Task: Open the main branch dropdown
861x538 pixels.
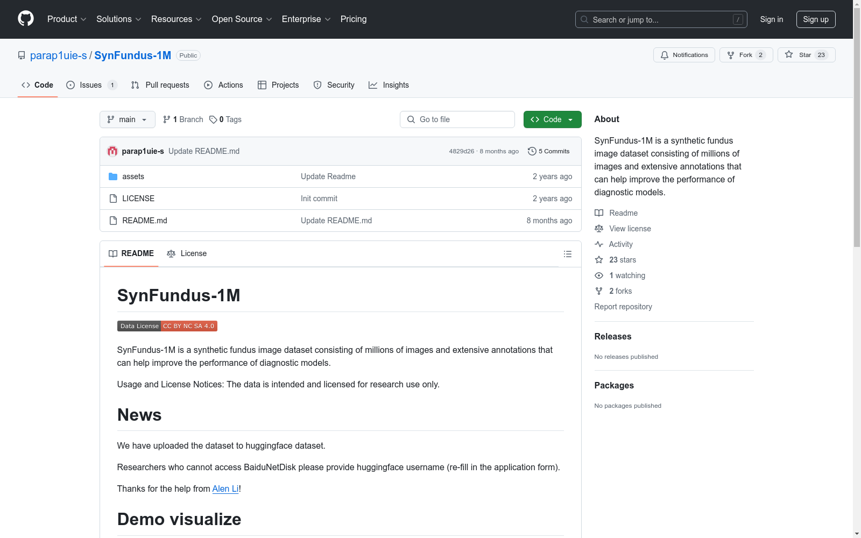Action: coord(128,119)
